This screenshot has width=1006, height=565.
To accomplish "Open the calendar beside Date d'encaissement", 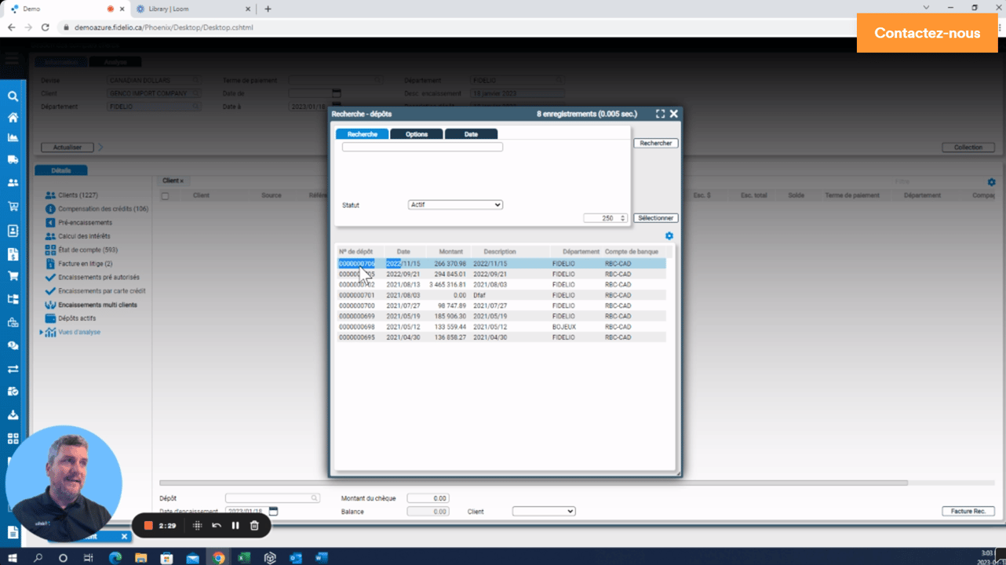I will [x=273, y=512].
